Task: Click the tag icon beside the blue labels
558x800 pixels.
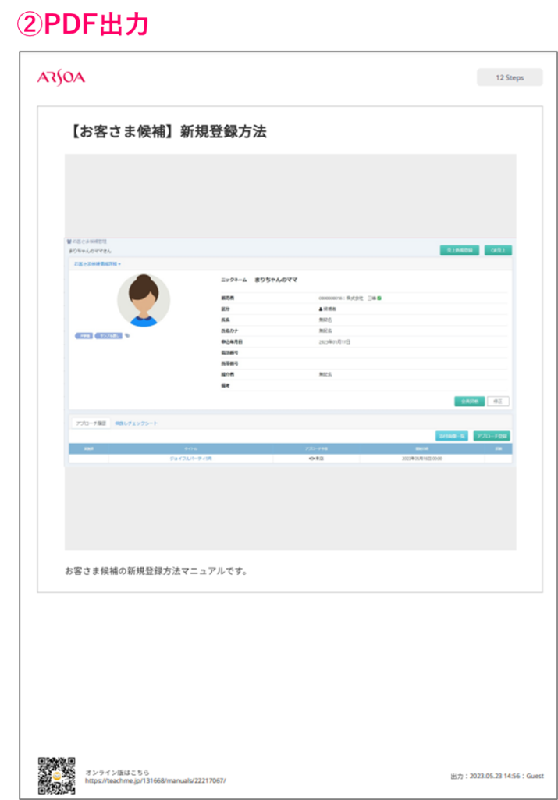Action: (x=128, y=336)
